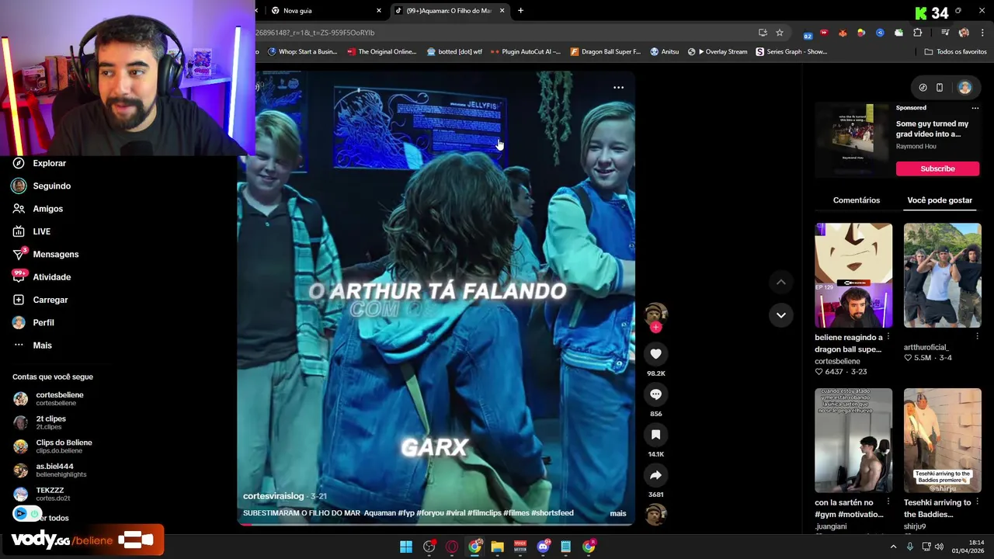The image size is (994, 559).
Task: Open artthuroficial_ dancing video thumbnail
Action: point(942,276)
